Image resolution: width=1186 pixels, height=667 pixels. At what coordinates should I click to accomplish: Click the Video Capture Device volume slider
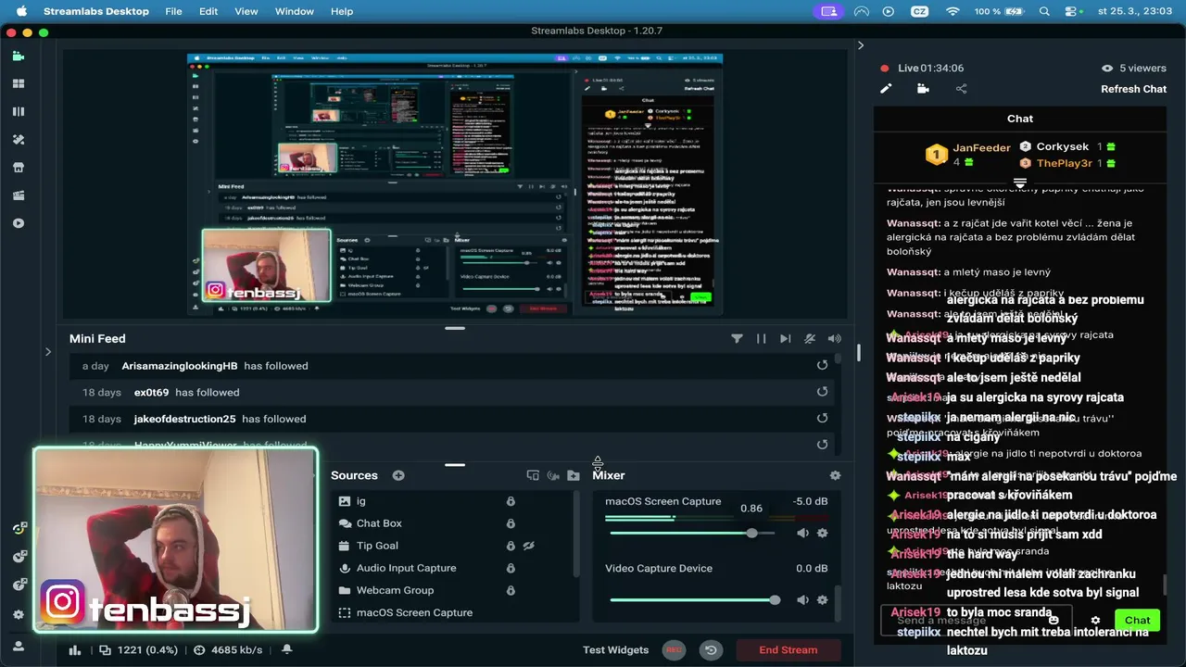(694, 600)
